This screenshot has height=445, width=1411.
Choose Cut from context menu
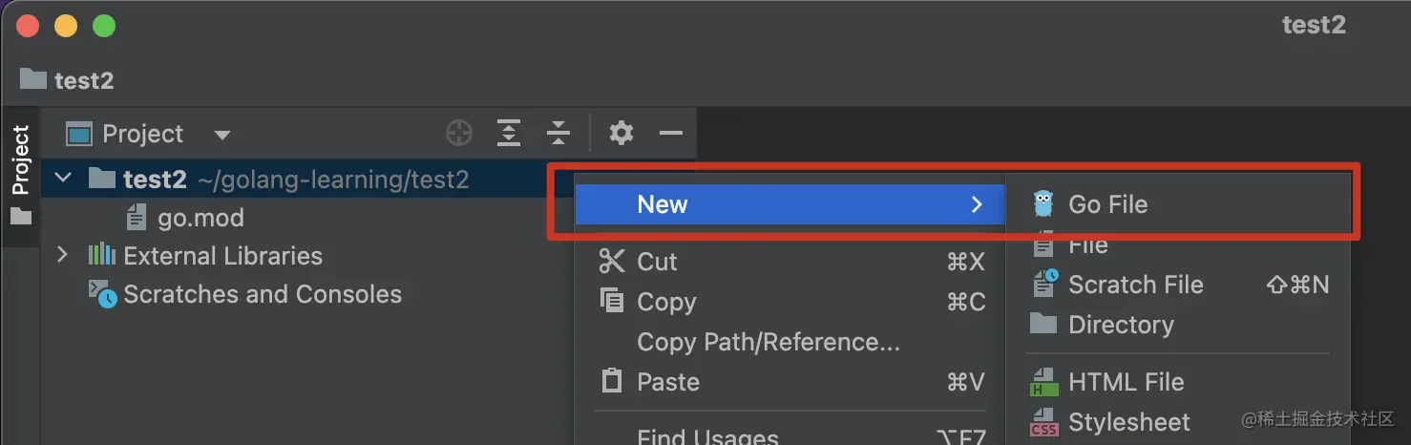(657, 262)
